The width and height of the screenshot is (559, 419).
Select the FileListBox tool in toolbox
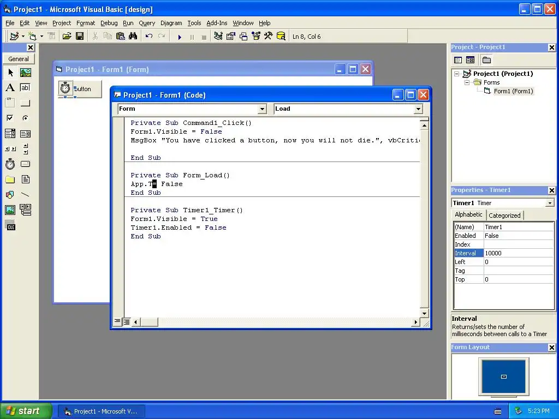click(x=25, y=179)
